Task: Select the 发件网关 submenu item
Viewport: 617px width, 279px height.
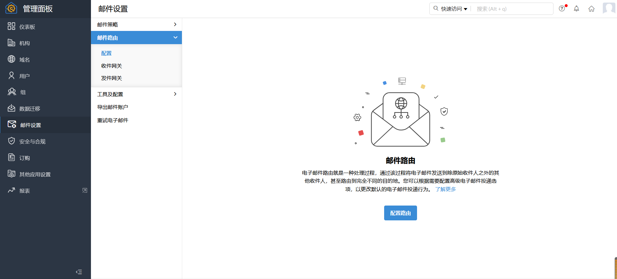Action: coord(112,78)
